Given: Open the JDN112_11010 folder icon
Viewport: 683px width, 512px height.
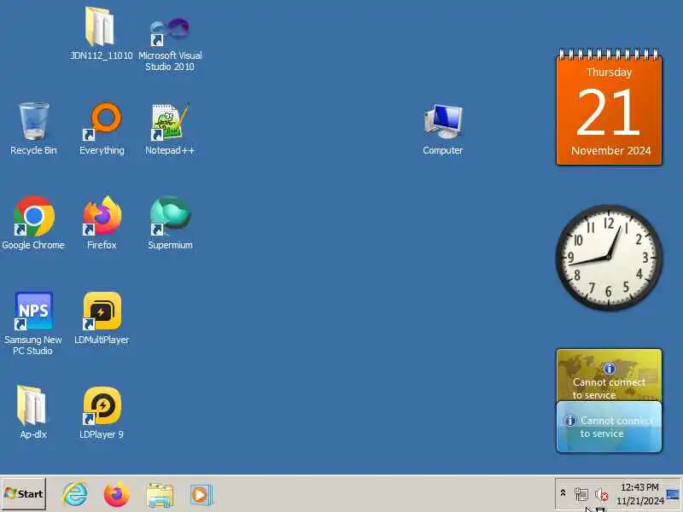Looking at the screenshot, I should point(101,33).
